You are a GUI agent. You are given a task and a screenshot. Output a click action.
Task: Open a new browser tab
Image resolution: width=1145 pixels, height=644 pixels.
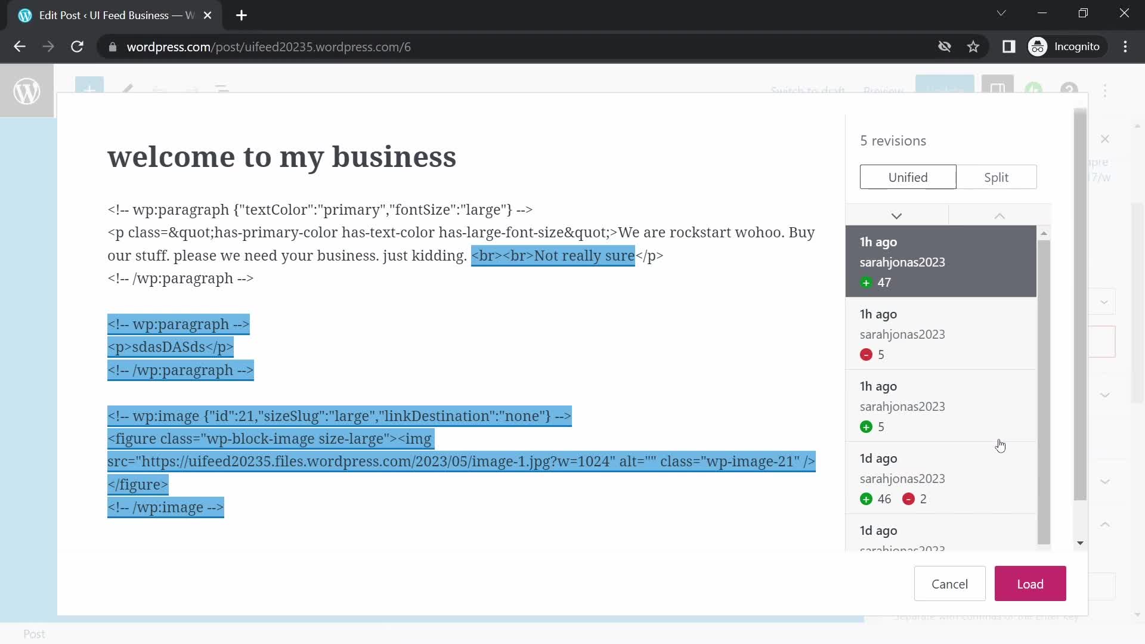[x=241, y=15]
